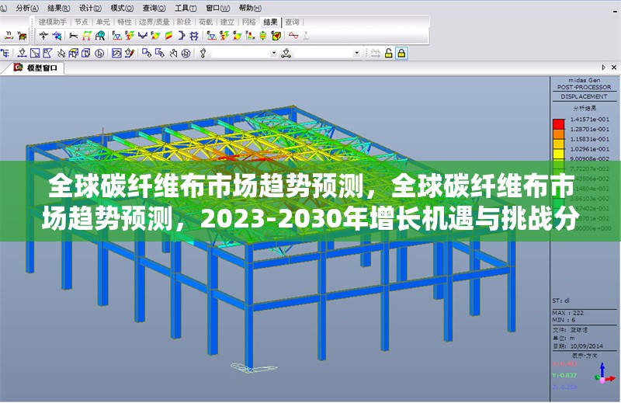The width and height of the screenshot is (621, 403).
Task: Open the 工具(T) menu
Action: [185, 7]
